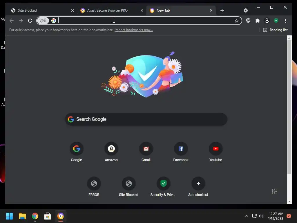Go back with the back arrow

click(12, 21)
